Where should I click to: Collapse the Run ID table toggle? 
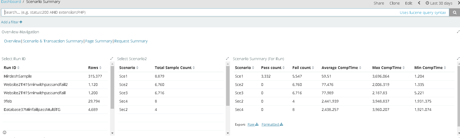click(x=4, y=132)
